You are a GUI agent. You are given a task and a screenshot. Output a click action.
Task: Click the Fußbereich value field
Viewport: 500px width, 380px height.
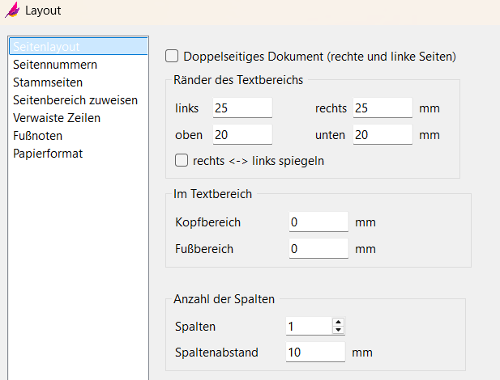pos(318,249)
